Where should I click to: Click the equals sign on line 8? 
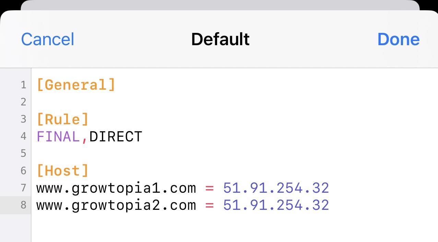(x=210, y=206)
